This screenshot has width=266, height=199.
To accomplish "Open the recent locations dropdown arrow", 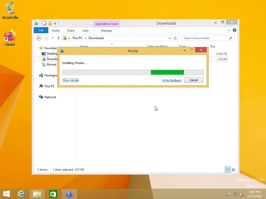I will click(52, 38).
